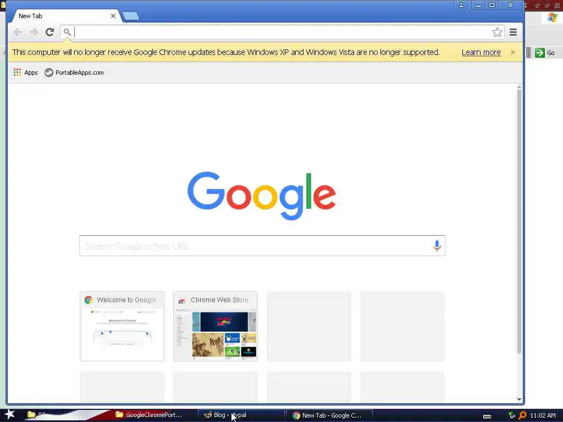Viewport: 563px width, 422px height.
Task: Open the Chrome Web Store thumbnail
Action: point(216,326)
